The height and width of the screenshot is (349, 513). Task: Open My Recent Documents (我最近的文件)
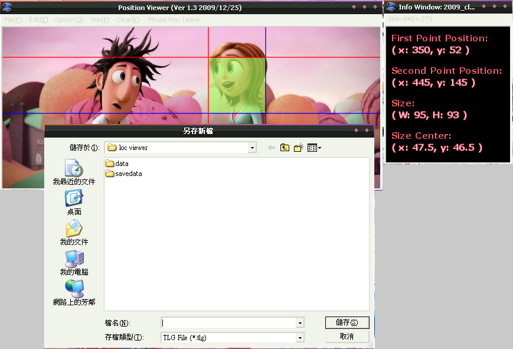tap(74, 172)
